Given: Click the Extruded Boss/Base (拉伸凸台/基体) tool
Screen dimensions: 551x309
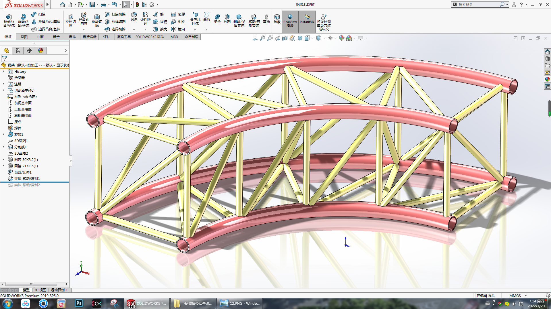Looking at the screenshot, I should coord(9,21).
